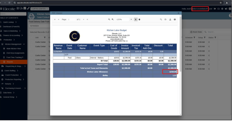Click the Reset State button
Viewport: 232px width, 121px height.
pyautogui.click(x=196, y=32)
